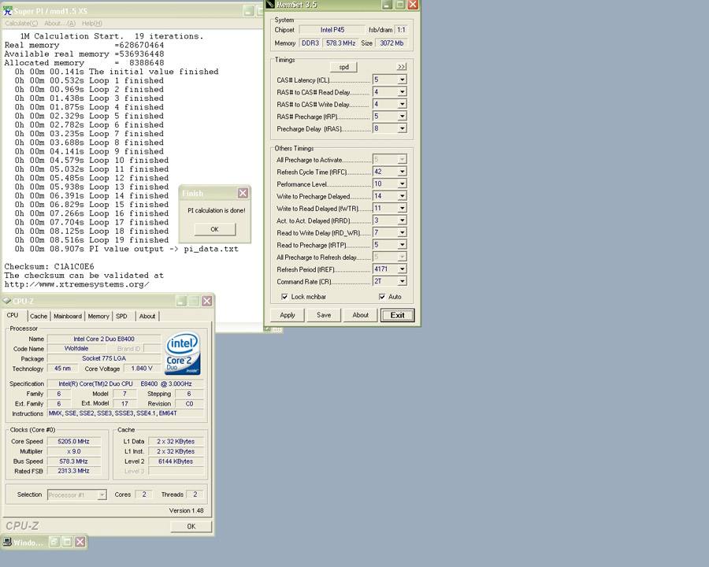709x567 pixels.
Task: Switch to the SPD tab in CPU-Z
Action: tap(121, 316)
